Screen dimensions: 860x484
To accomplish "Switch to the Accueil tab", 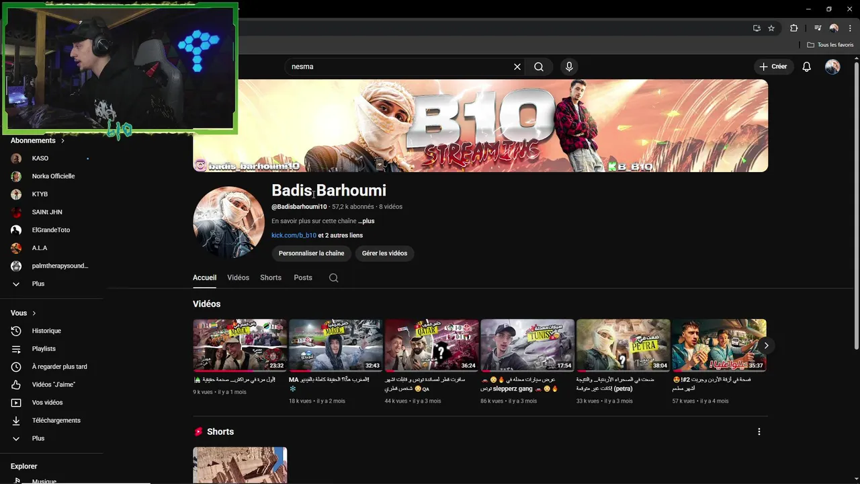I will (x=204, y=278).
